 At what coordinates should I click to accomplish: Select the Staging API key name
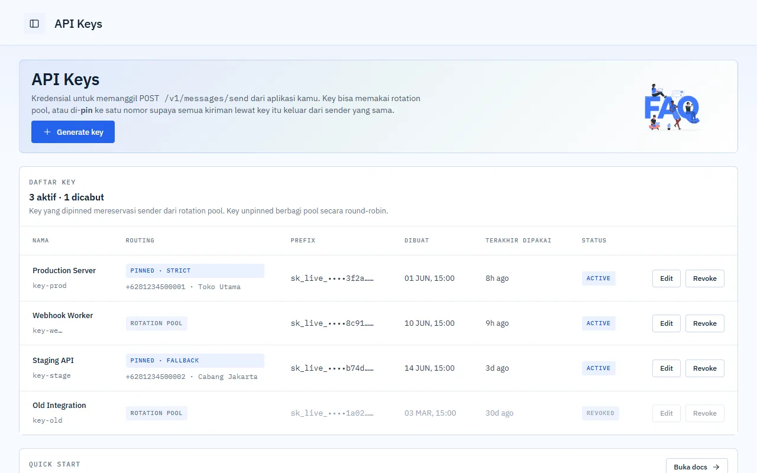tap(53, 360)
